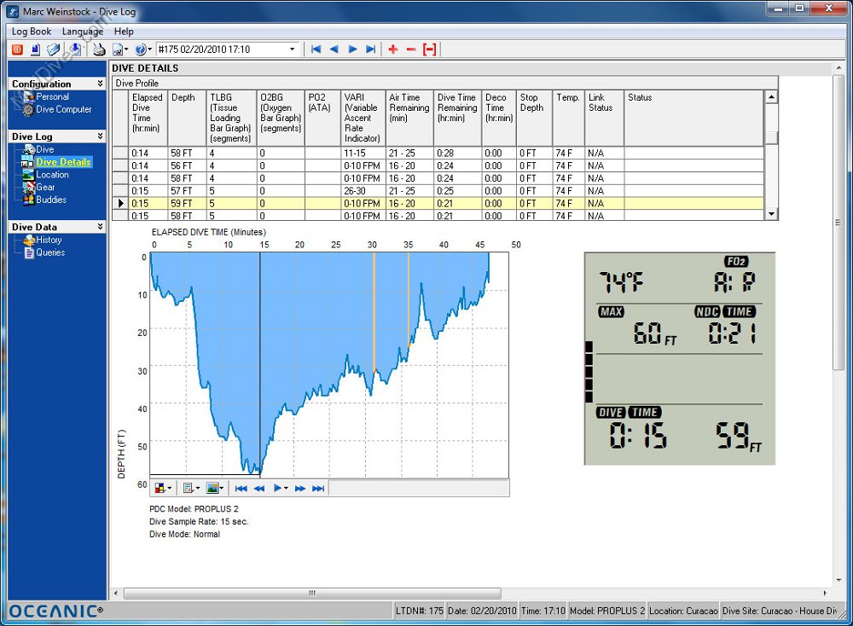Click the 26-30 ascent rate cell
This screenshot has width=853, height=626.
click(x=363, y=191)
